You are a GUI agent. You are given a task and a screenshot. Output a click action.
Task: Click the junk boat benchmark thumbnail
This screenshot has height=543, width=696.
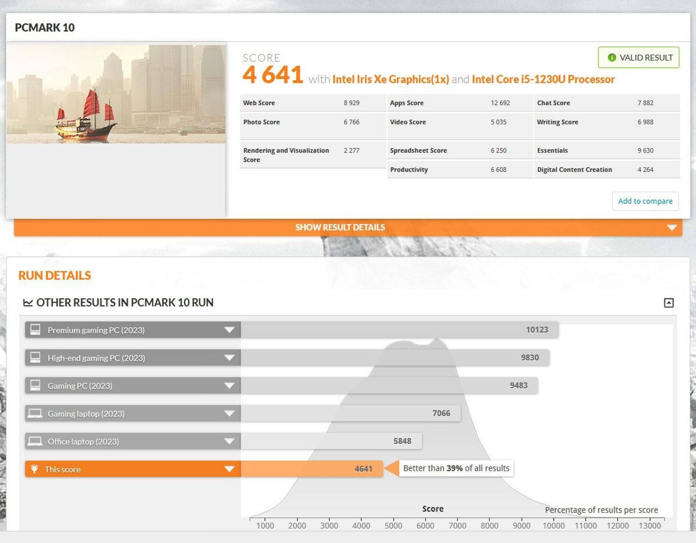point(116,94)
